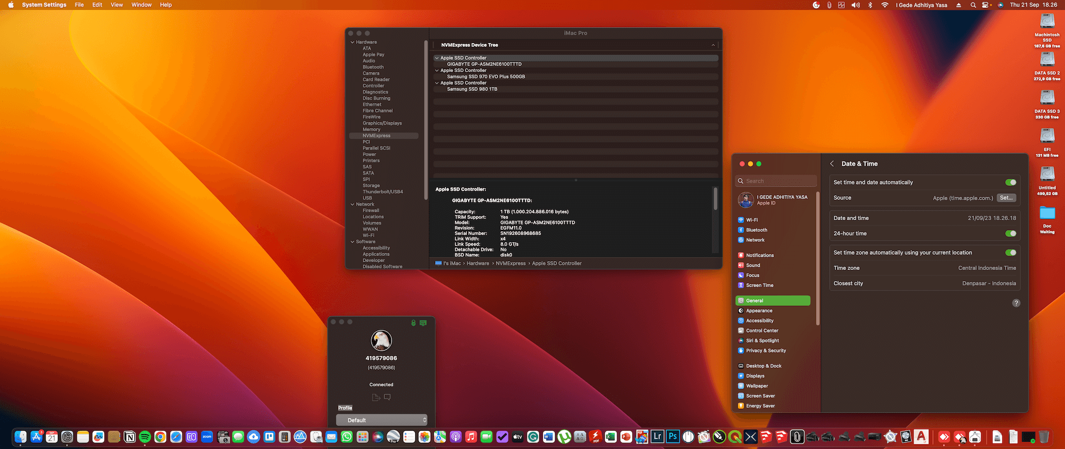1065x449 pixels.
Task: Open the Help menu
Action: [166, 5]
